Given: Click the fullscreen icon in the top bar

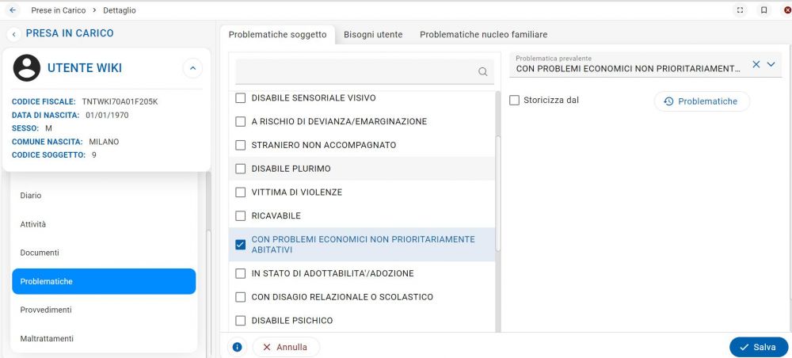Looking at the screenshot, I should pos(740,10).
